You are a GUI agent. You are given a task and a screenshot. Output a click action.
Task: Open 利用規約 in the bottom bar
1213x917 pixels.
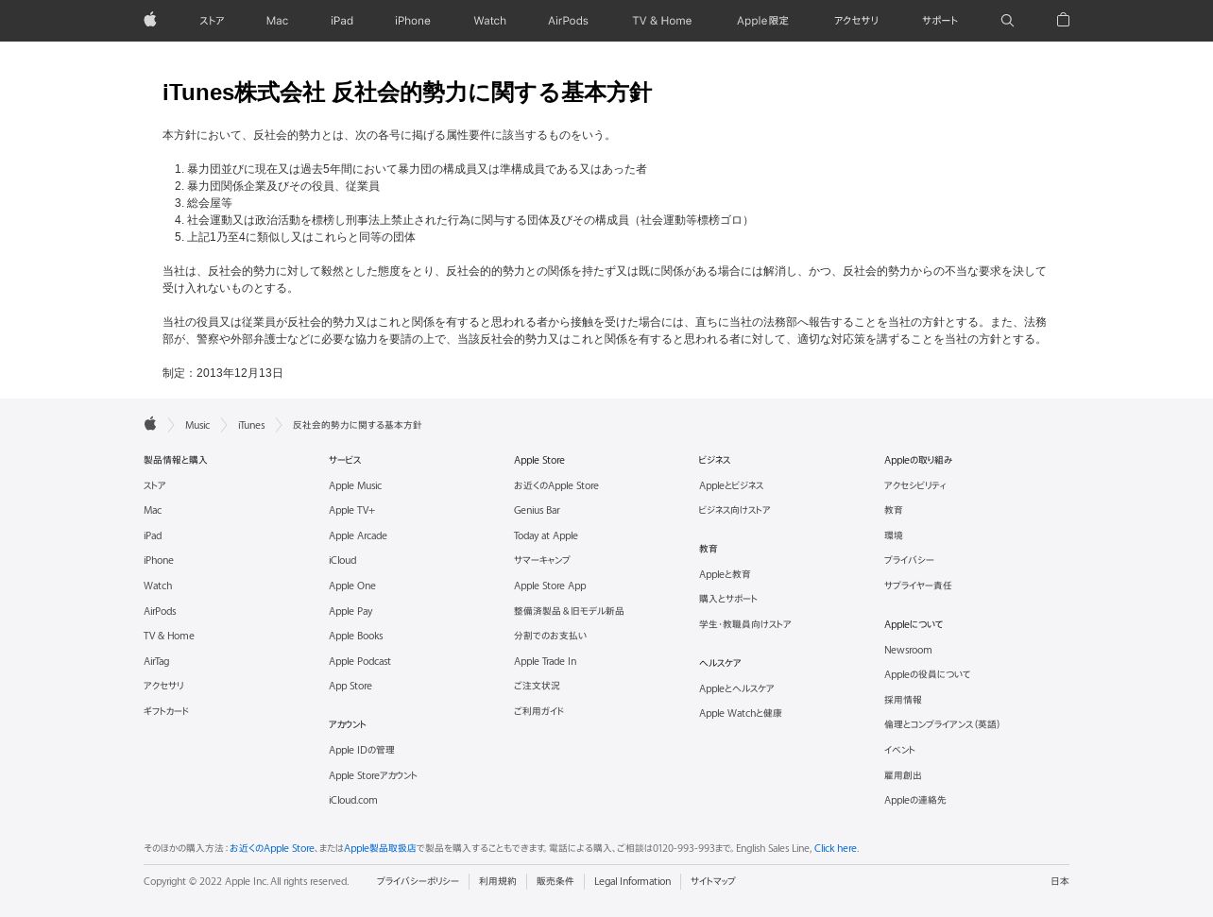pos(498,881)
